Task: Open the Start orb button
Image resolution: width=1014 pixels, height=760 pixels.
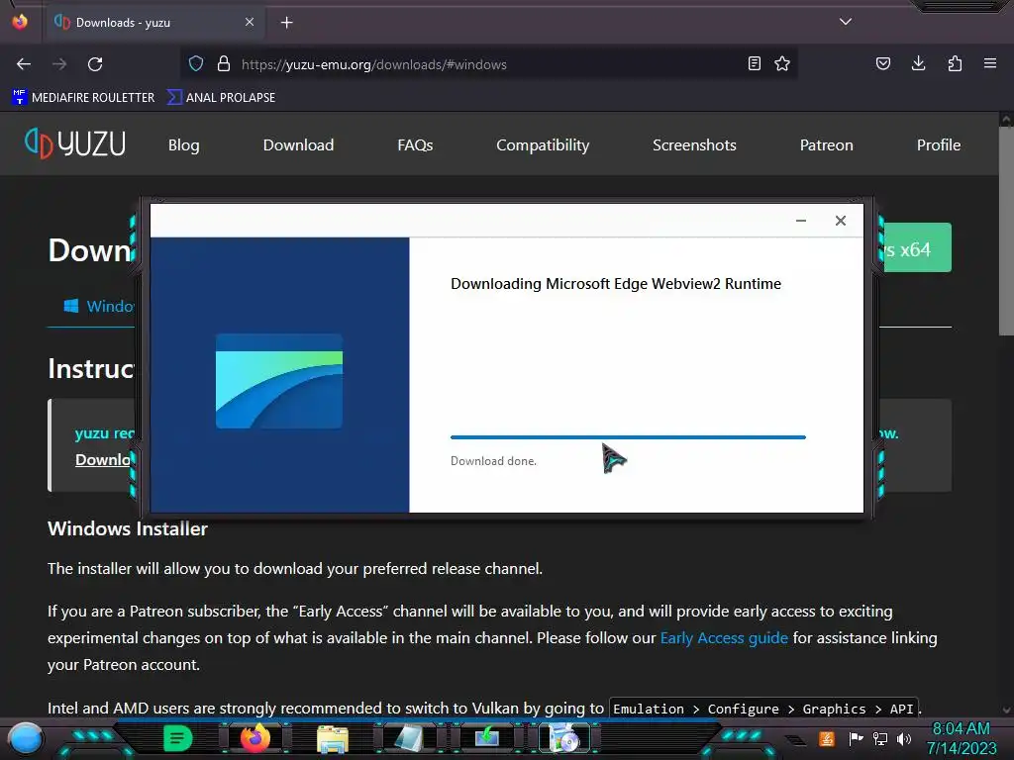Action: [26, 738]
